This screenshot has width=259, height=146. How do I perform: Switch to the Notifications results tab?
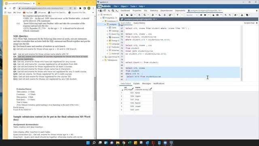tap(159, 84)
